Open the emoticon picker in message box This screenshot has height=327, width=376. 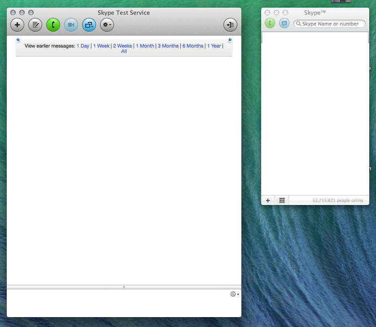[235, 294]
